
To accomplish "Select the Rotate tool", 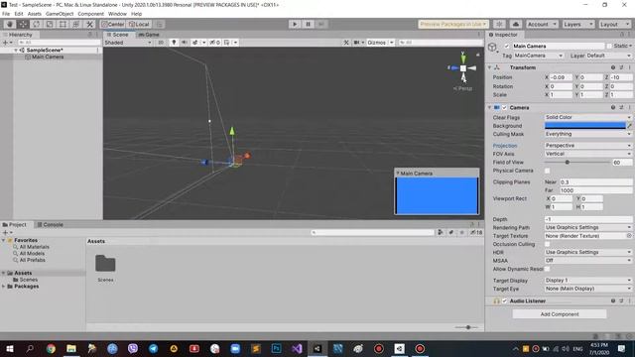I will [37, 24].
